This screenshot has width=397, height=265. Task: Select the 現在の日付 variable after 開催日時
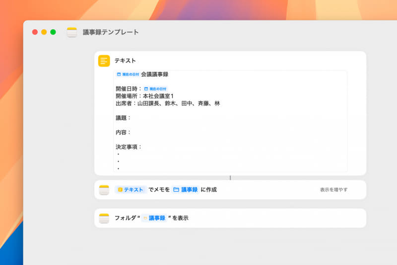[x=155, y=89]
